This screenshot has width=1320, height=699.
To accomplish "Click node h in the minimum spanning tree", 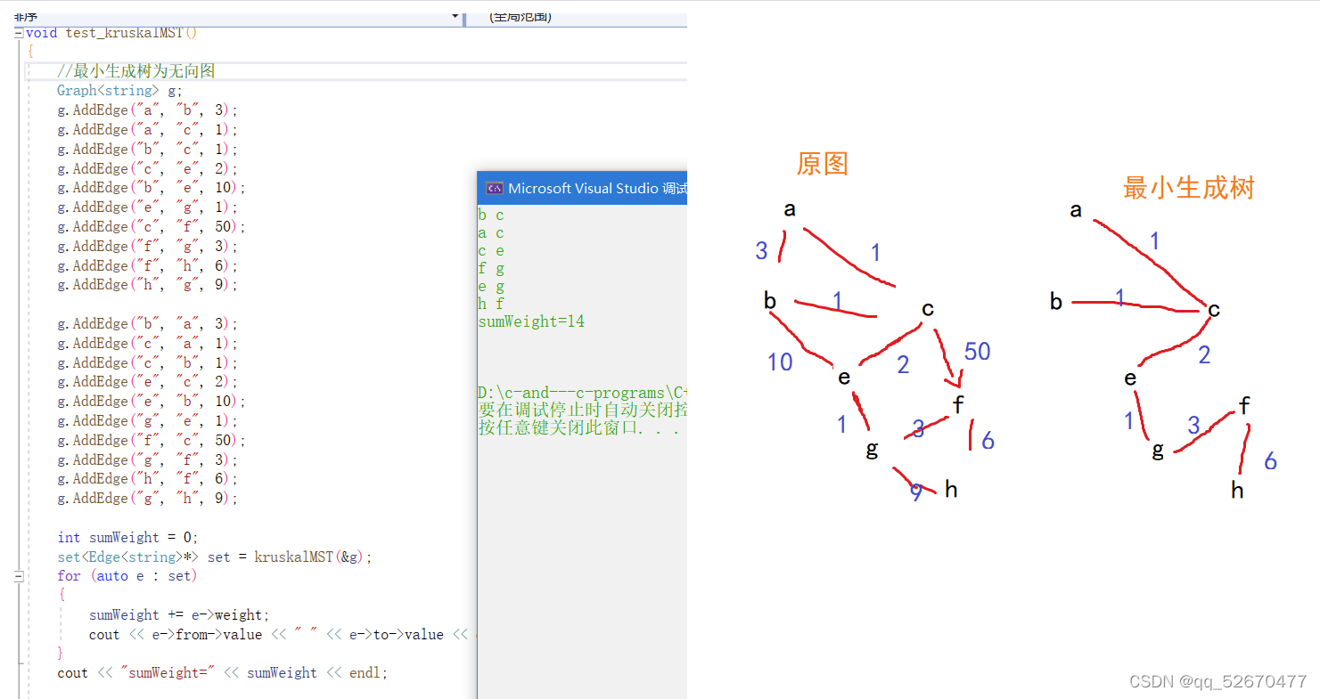I will click(x=1236, y=490).
